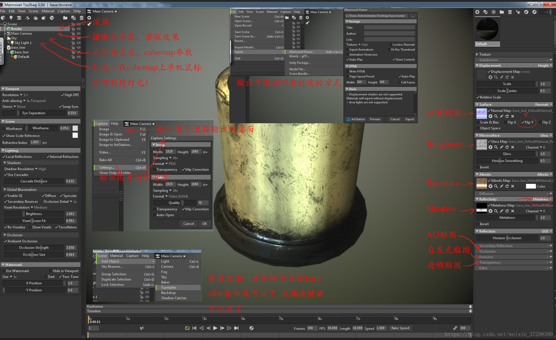Add a sky object with cloud icon

pos(36,18)
